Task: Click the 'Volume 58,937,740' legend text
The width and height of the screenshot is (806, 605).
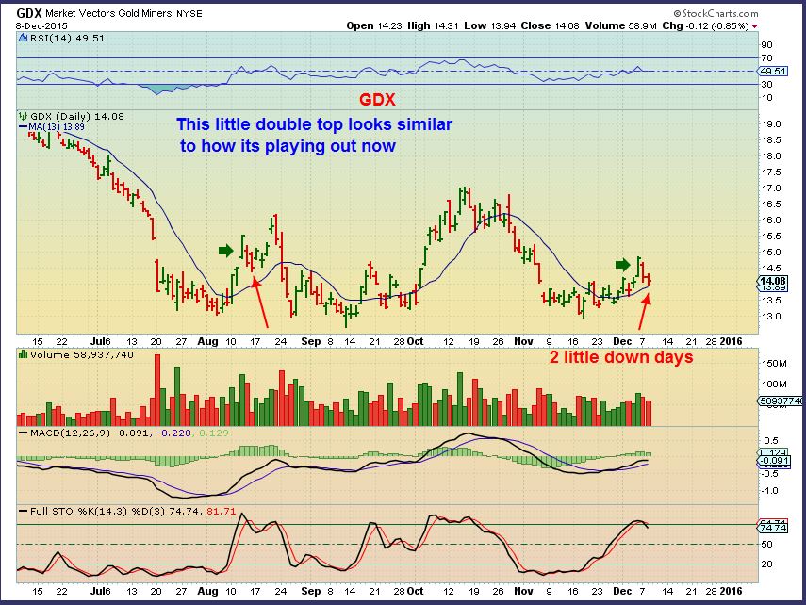Action: pos(82,354)
